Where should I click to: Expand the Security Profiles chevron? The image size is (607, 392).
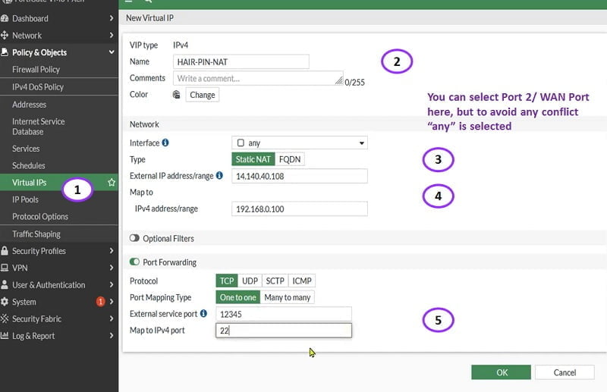tap(112, 251)
